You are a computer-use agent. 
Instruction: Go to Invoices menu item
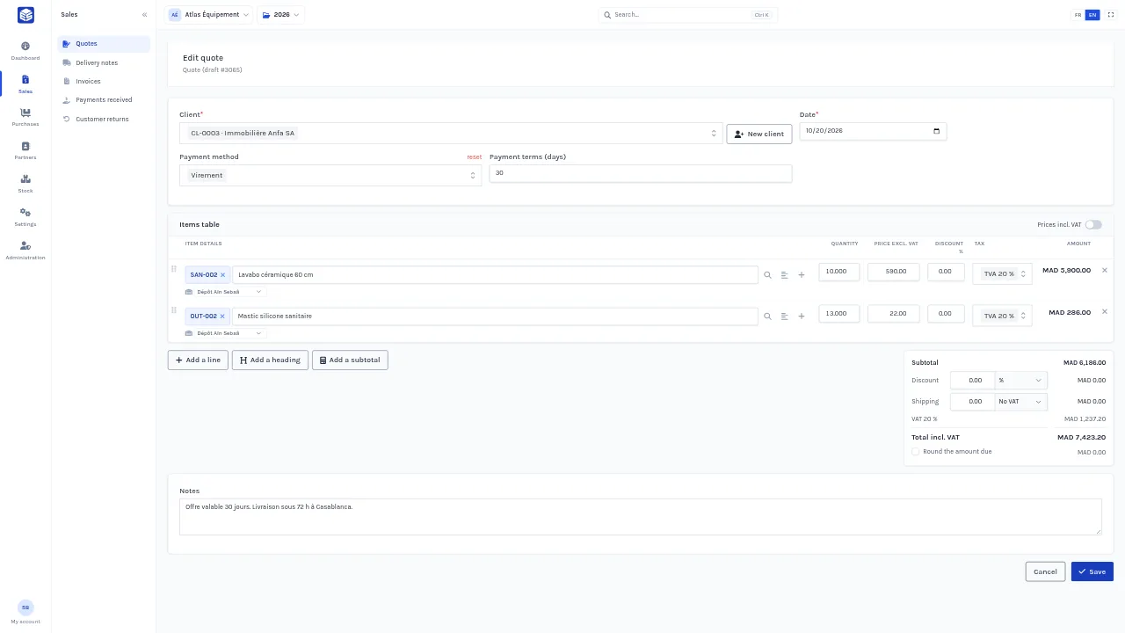coord(104,82)
